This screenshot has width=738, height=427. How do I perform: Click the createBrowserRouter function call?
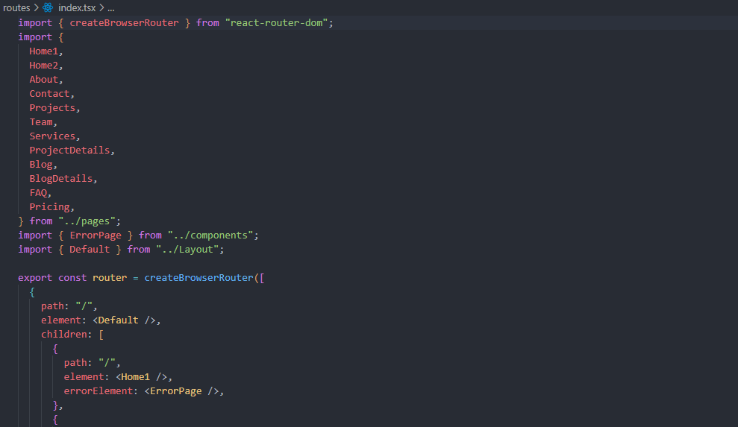pos(198,277)
